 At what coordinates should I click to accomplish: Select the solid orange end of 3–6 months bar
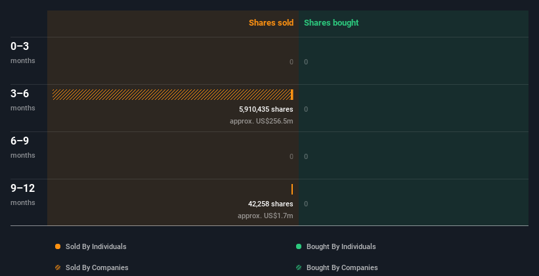click(292, 95)
